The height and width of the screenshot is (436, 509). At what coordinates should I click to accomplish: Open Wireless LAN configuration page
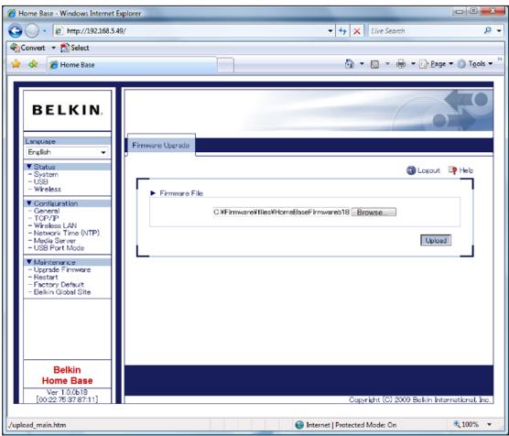[x=55, y=225]
